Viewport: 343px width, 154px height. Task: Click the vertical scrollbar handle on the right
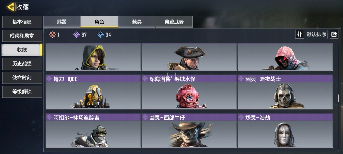coord(338,98)
